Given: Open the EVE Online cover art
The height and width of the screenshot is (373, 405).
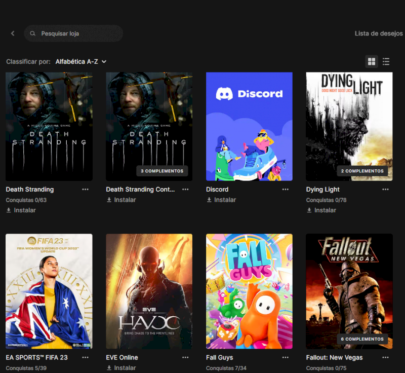Looking at the screenshot, I should click(x=149, y=291).
